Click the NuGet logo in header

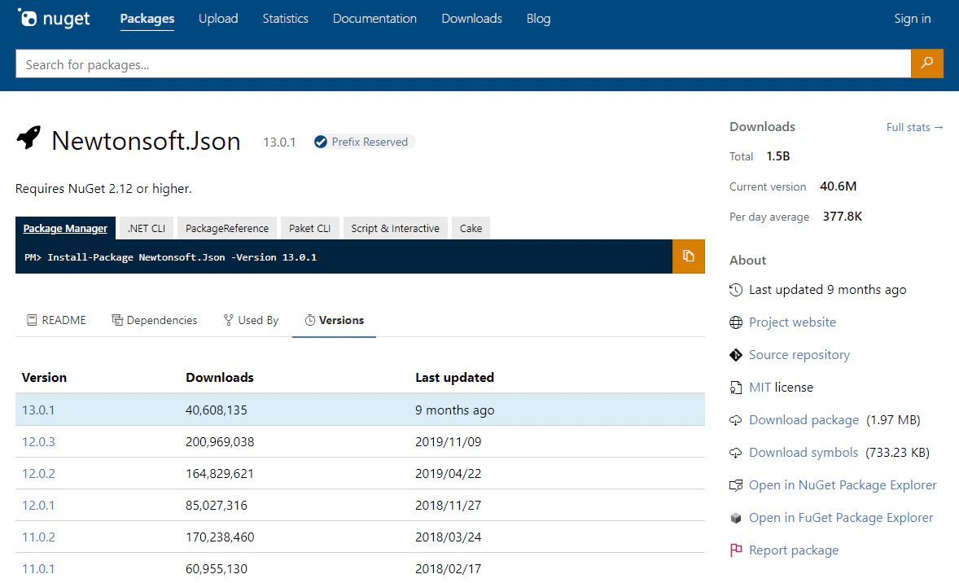click(54, 19)
